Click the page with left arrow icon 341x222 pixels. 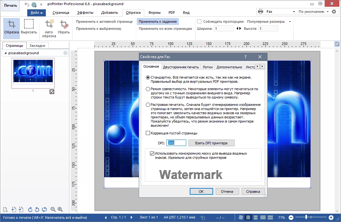click(14, 209)
